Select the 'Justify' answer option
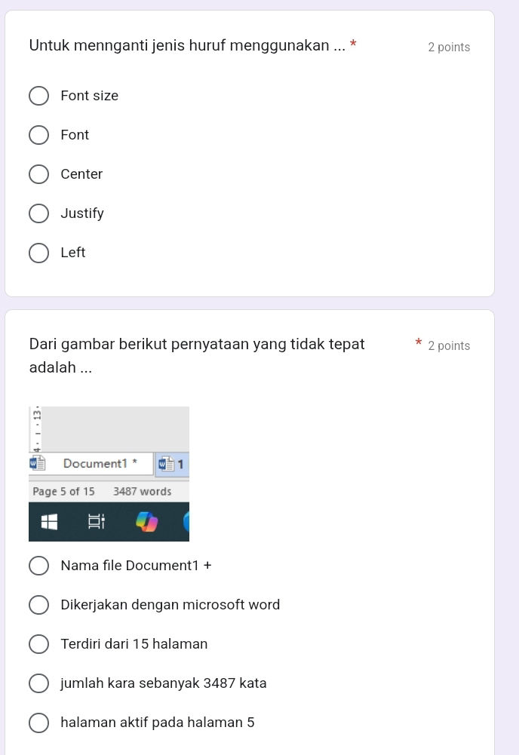Screen dimensions: 519x755 tap(39, 213)
